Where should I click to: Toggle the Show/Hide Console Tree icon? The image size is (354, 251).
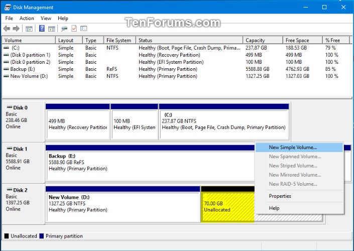[29, 29]
